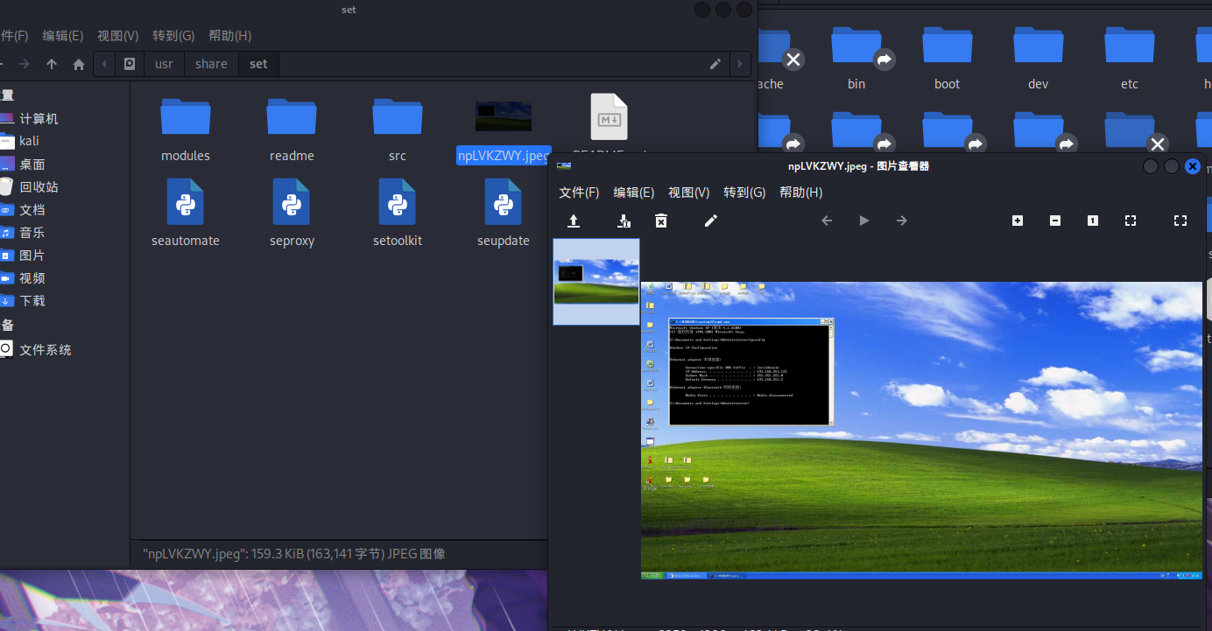Navigate to share in path bar
1212x631 pixels.
[211, 64]
